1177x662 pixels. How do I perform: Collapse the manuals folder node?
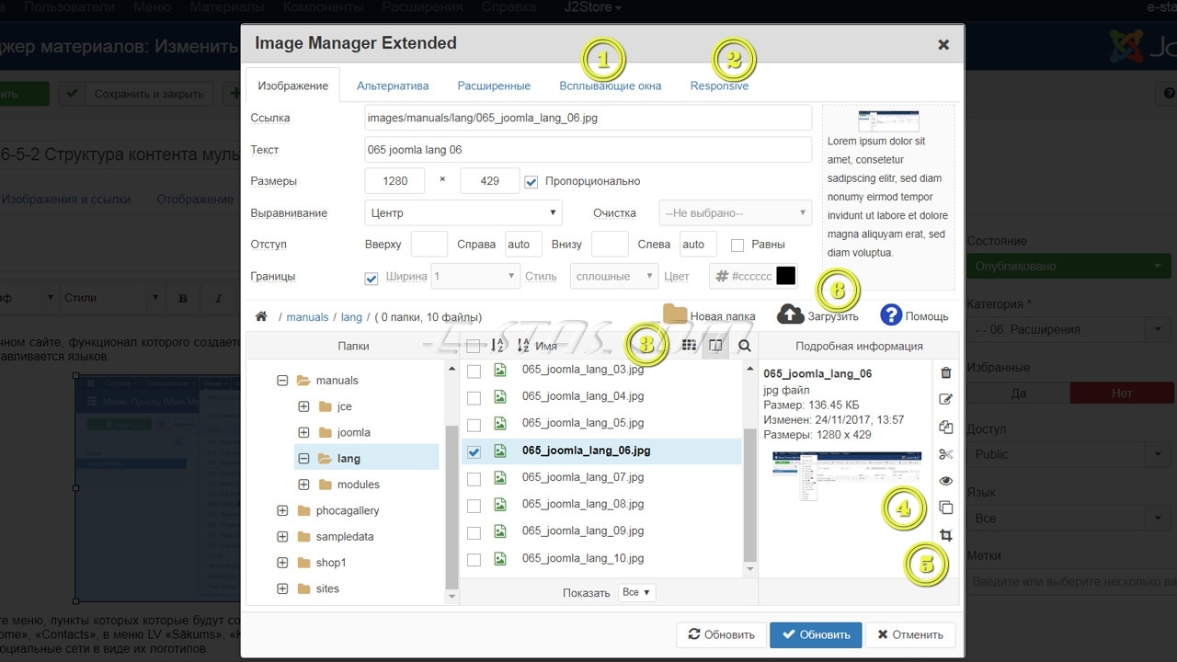tap(282, 380)
